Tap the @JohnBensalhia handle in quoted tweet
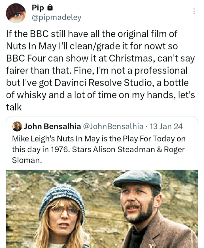The height and width of the screenshot is (248, 204). 113,126
